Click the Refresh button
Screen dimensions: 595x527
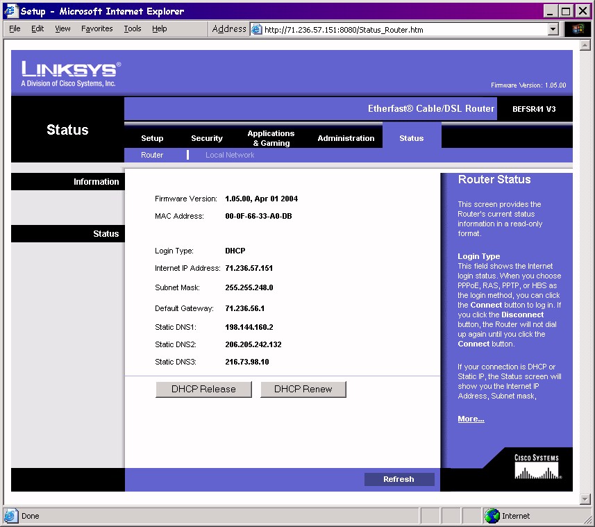399,479
